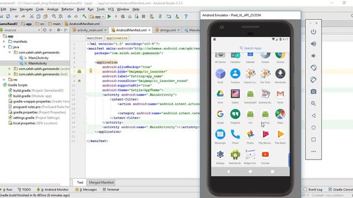The height and width of the screenshot is (198, 353).
Task: Click the application breadcrumb in the editor
Action: click(117, 38)
